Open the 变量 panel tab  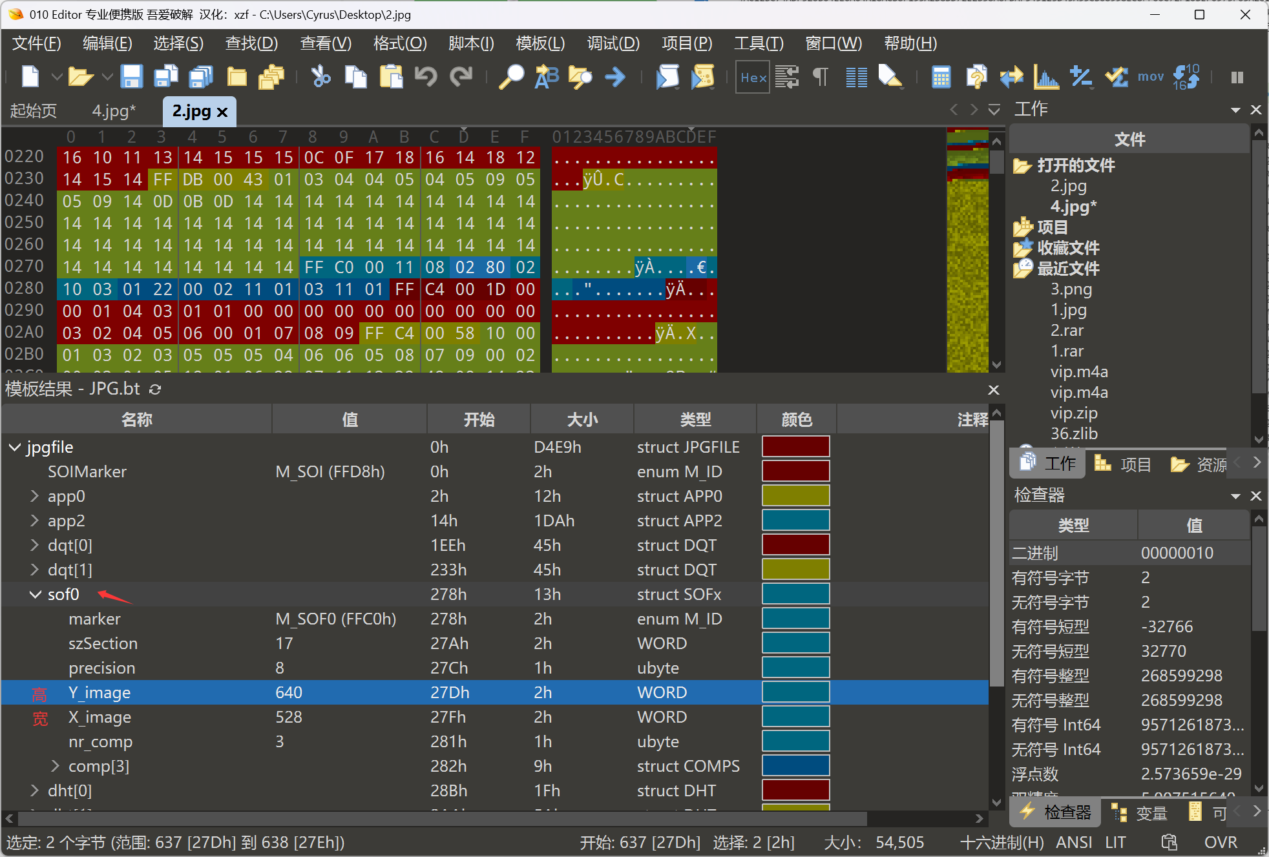[x=1141, y=812]
